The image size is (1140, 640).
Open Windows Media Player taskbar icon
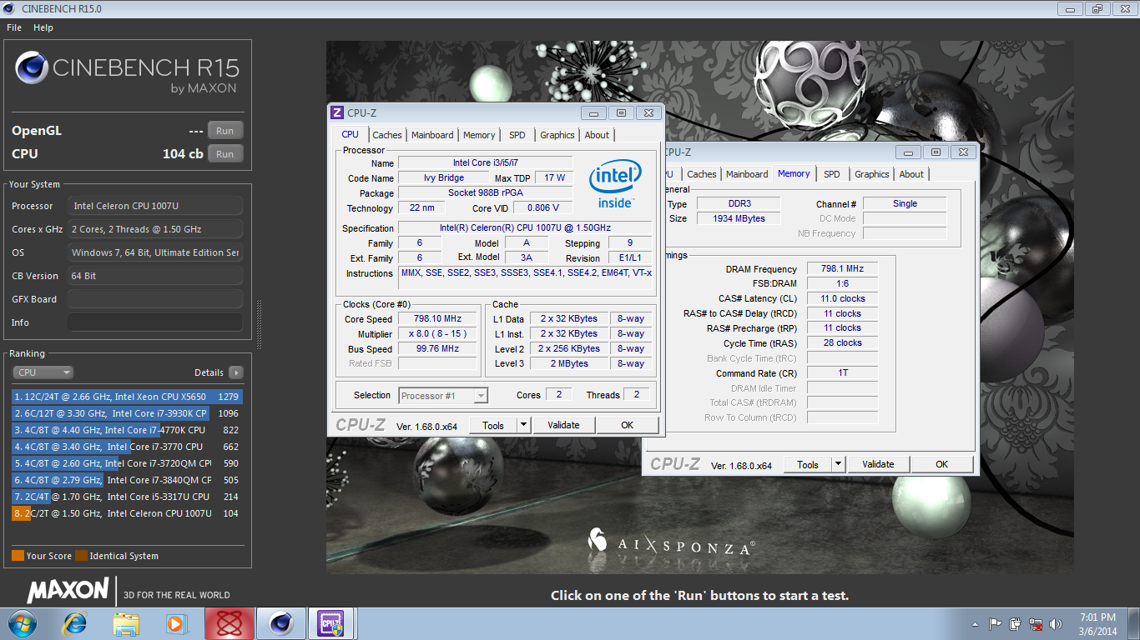pos(177,622)
